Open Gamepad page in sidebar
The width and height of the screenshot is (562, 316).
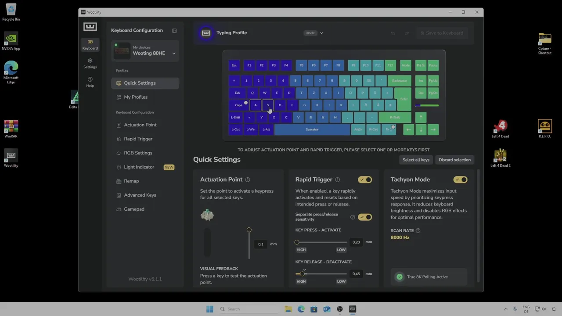pos(145,209)
